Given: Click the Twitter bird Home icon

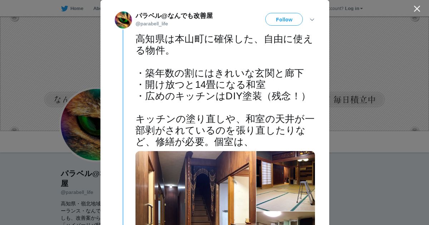Looking at the screenshot, I should 64,9.
